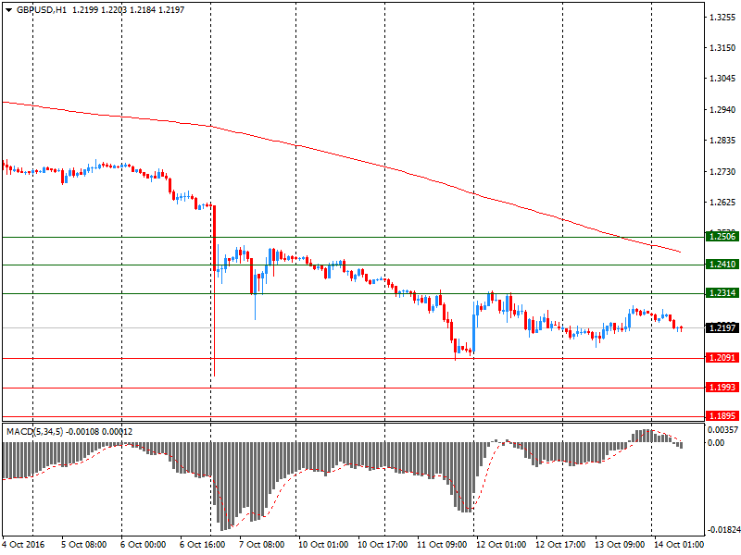The height and width of the screenshot is (555, 741).
Task: Click the 1.2940 price scale value
Action: [723, 109]
